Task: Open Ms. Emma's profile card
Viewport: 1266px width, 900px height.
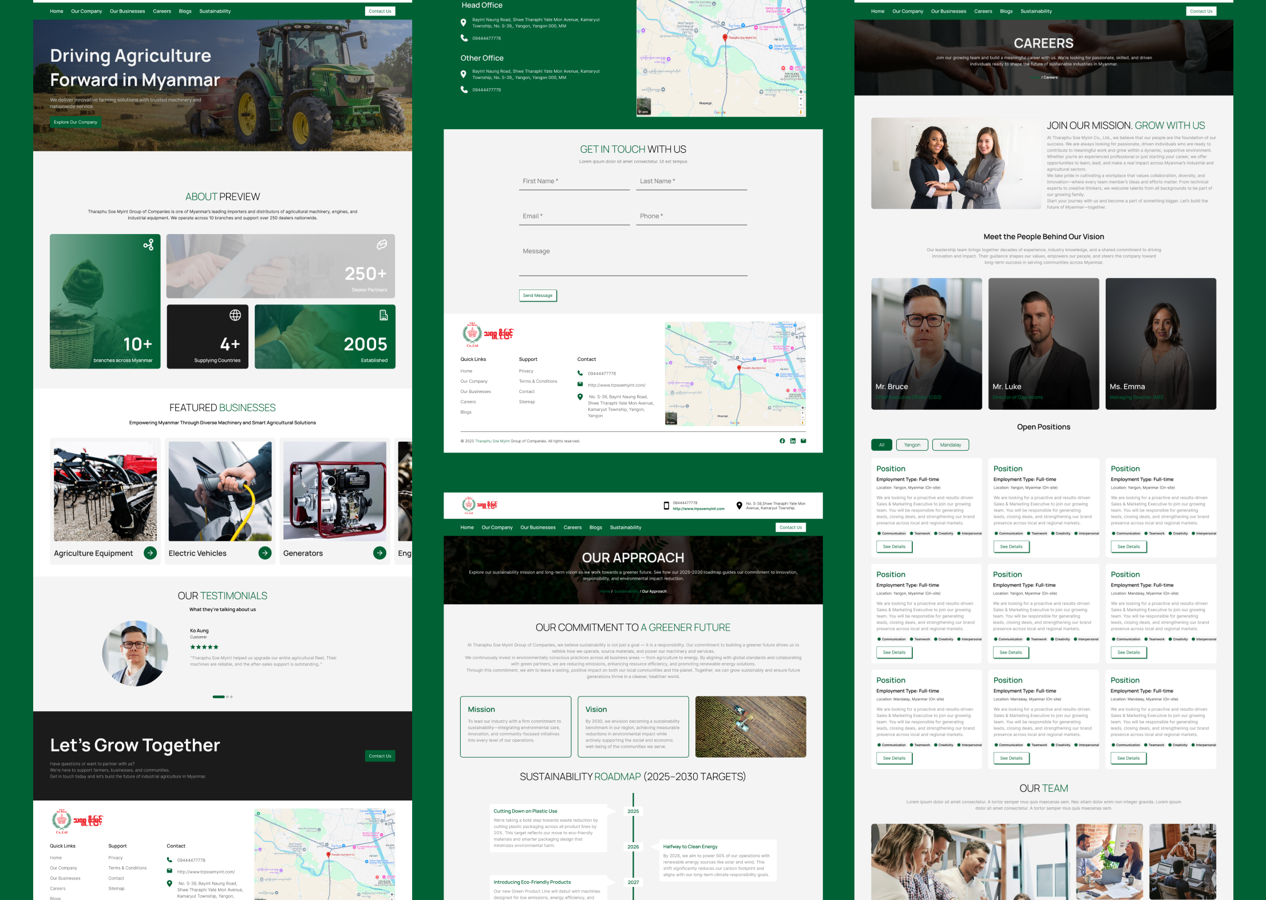Action: (x=1161, y=343)
